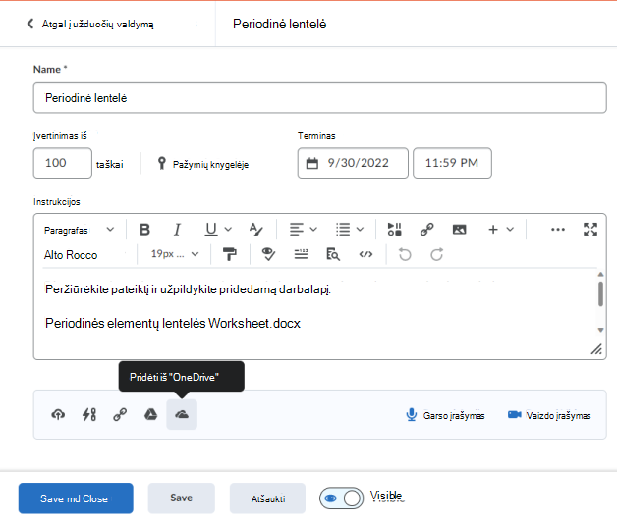Open the Pažymių knygelėje grade book option
This screenshot has height=524, width=617.
[x=203, y=164]
